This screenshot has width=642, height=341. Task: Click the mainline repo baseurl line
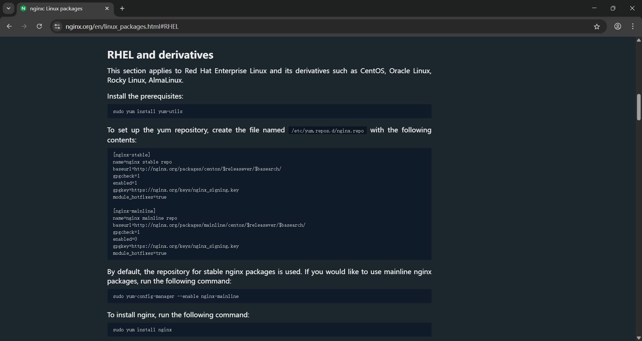(209, 225)
